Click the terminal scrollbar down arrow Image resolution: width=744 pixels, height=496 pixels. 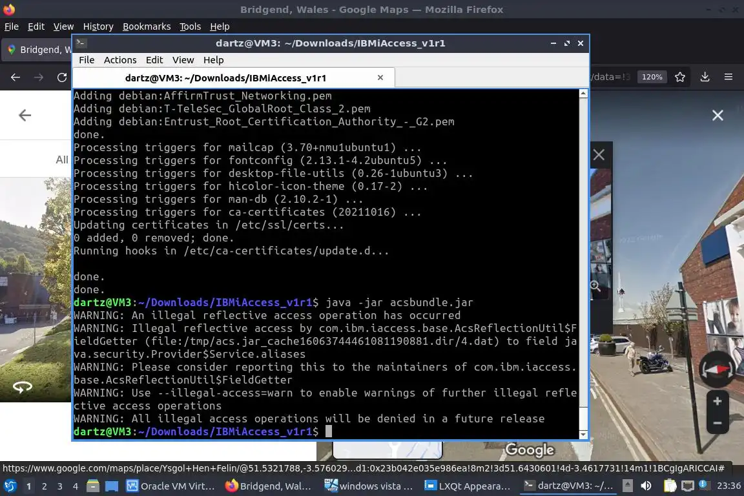coord(583,434)
